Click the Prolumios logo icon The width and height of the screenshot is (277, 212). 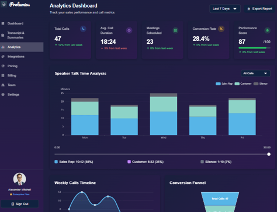click(x=4, y=4)
